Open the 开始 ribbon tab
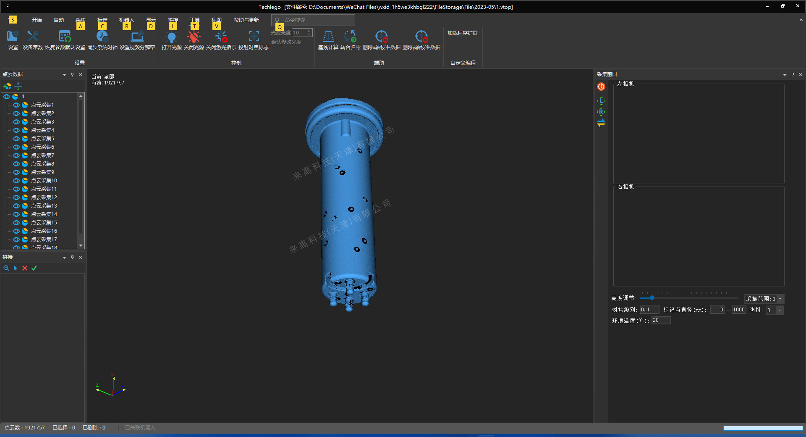806x437 pixels. point(37,20)
